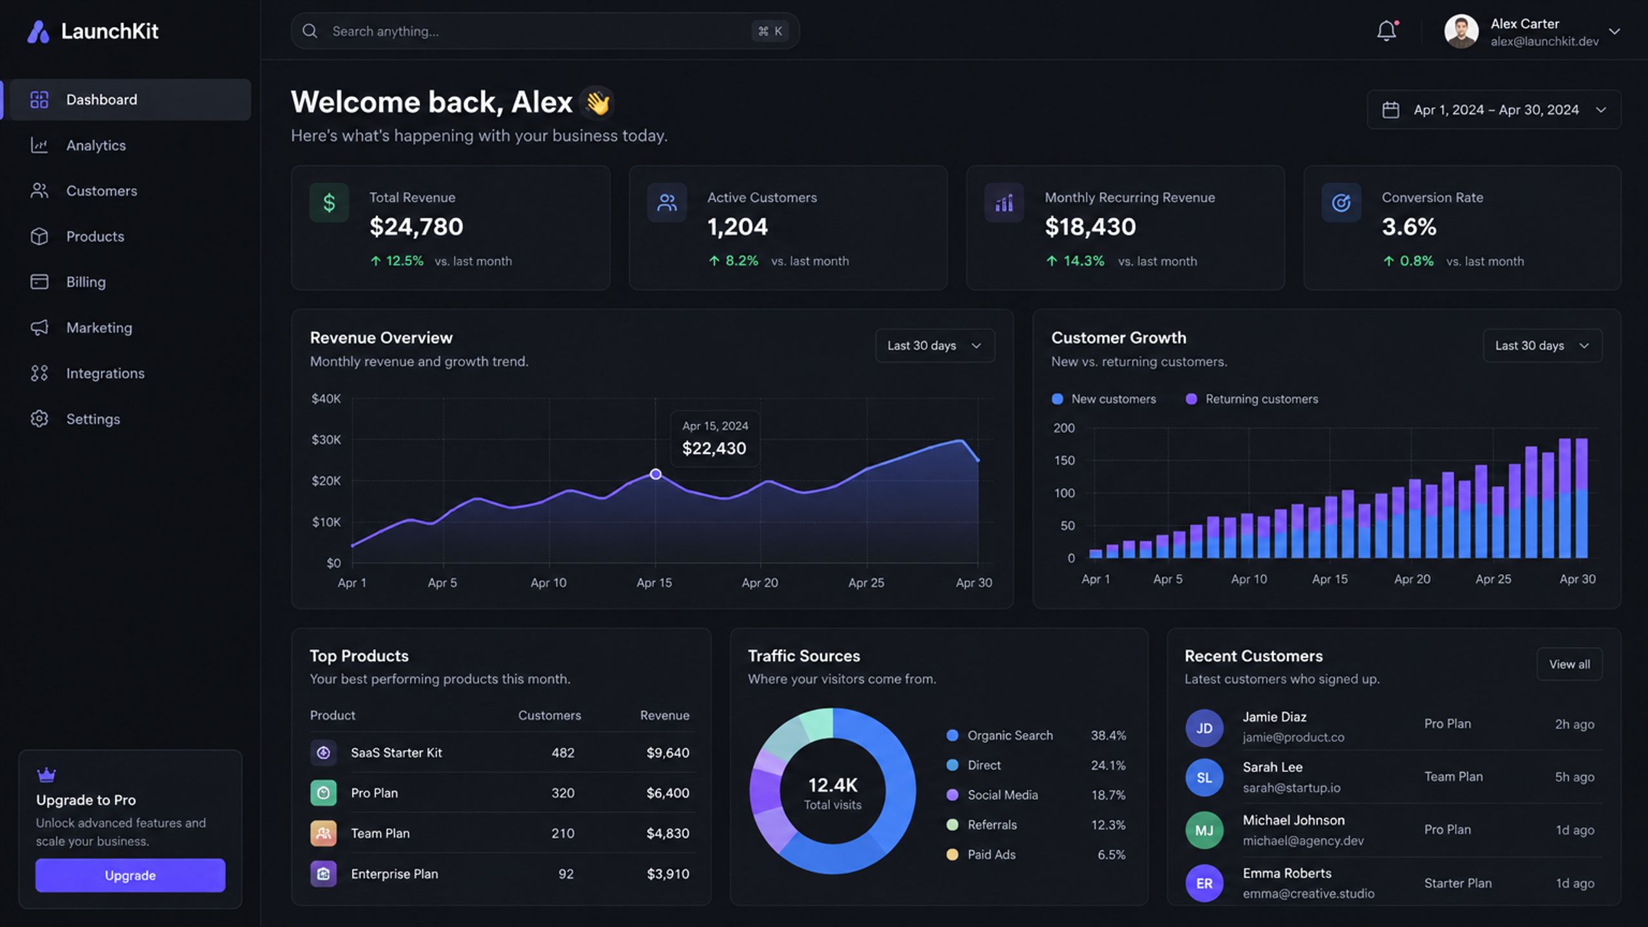Click the crown icon in Upgrade card
Viewport: 1648px width, 927px height.
click(46, 774)
